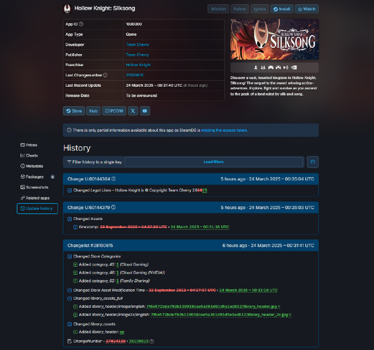This screenshot has width=374, height=350.
Task: Click the family sharing feature icon under artwork
Action: tap(263, 68)
